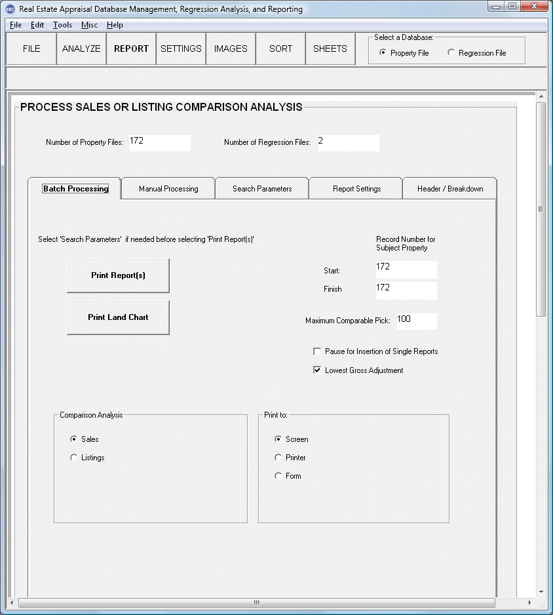Viewport: 553px width, 615px height.
Task: Open the SHEETS toolbar section
Action: click(330, 49)
